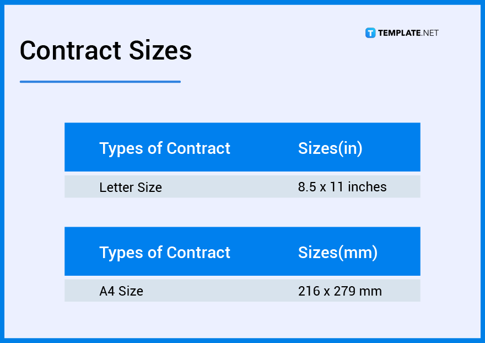Select the Sizes(mm) column header

338,253
